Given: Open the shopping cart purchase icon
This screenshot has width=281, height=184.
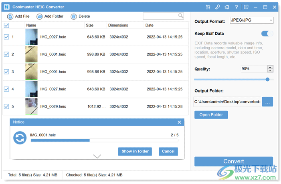Looking at the screenshot, I should (208, 7).
